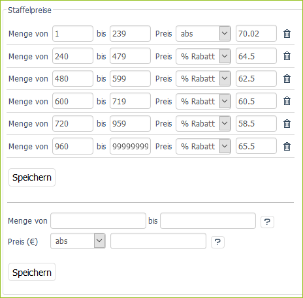Delete the price tier for quantity 720 to 959
The image size is (303, 298).
point(287,124)
